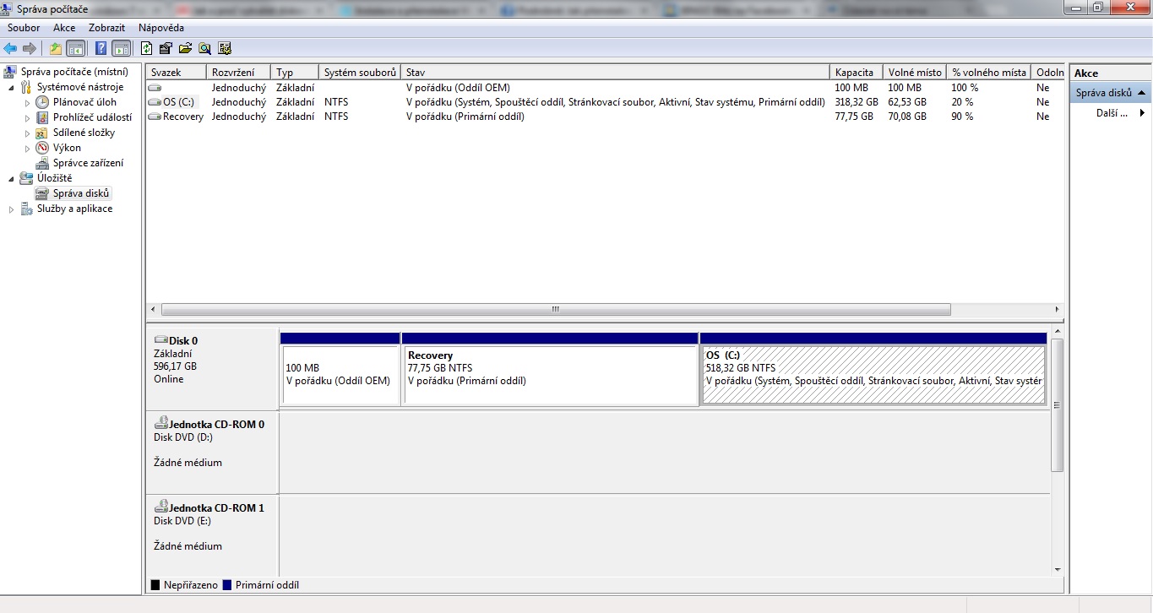This screenshot has width=1153, height=613.
Task: Select the OS (C:) volume in the list
Action: point(171,102)
